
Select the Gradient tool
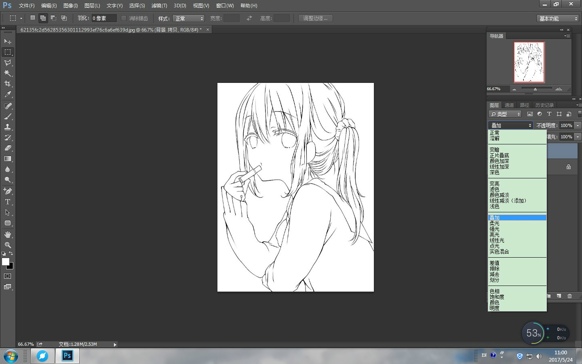(x=8, y=159)
